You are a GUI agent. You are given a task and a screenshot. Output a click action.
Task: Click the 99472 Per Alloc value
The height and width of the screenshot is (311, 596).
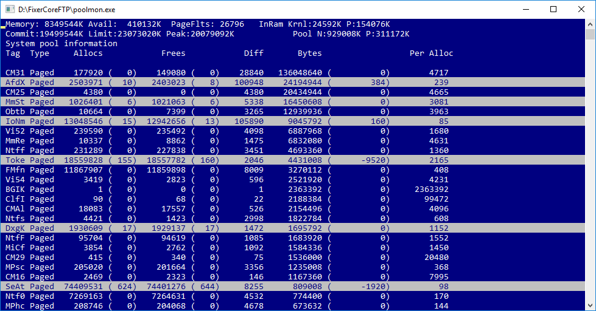point(436,199)
